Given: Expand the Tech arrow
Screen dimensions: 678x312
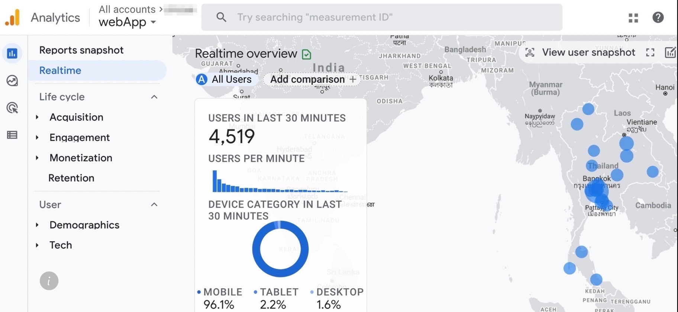Looking at the screenshot, I should pos(37,245).
